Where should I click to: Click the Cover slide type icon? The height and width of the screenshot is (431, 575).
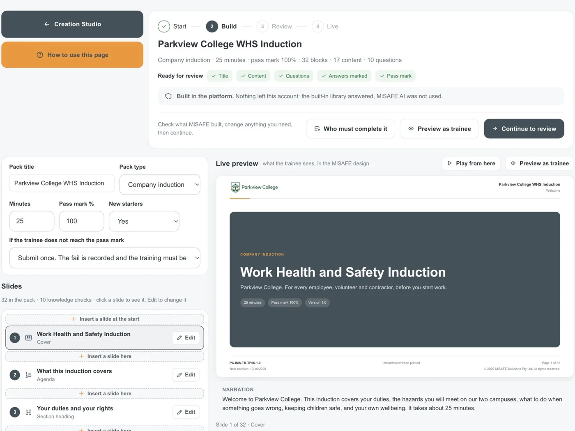point(28,338)
